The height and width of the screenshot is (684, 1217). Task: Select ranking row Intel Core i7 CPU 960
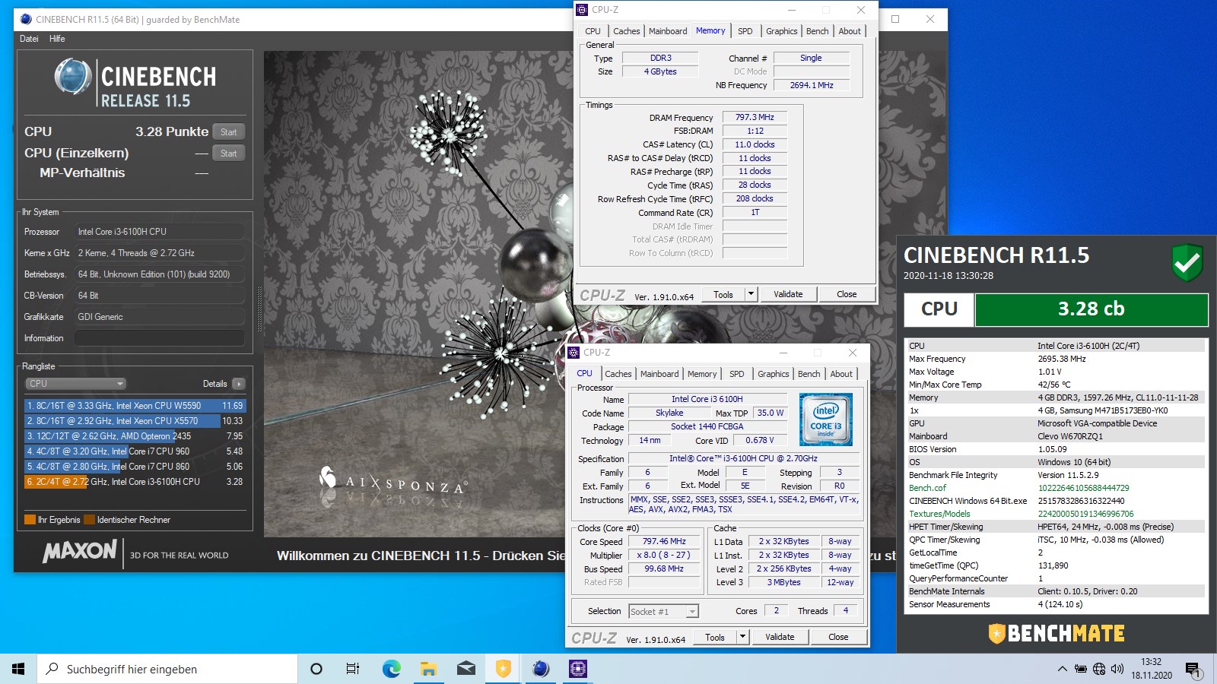(135, 451)
